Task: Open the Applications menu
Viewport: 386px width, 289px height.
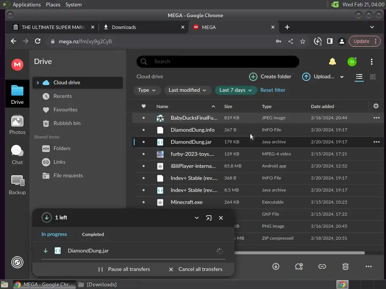Action: pos(27,5)
